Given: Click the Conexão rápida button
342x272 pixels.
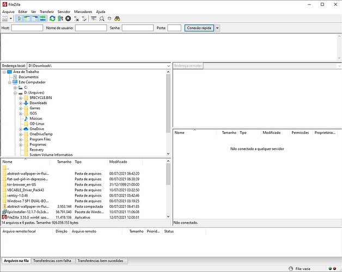Looking at the screenshot, I should [199, 28].
